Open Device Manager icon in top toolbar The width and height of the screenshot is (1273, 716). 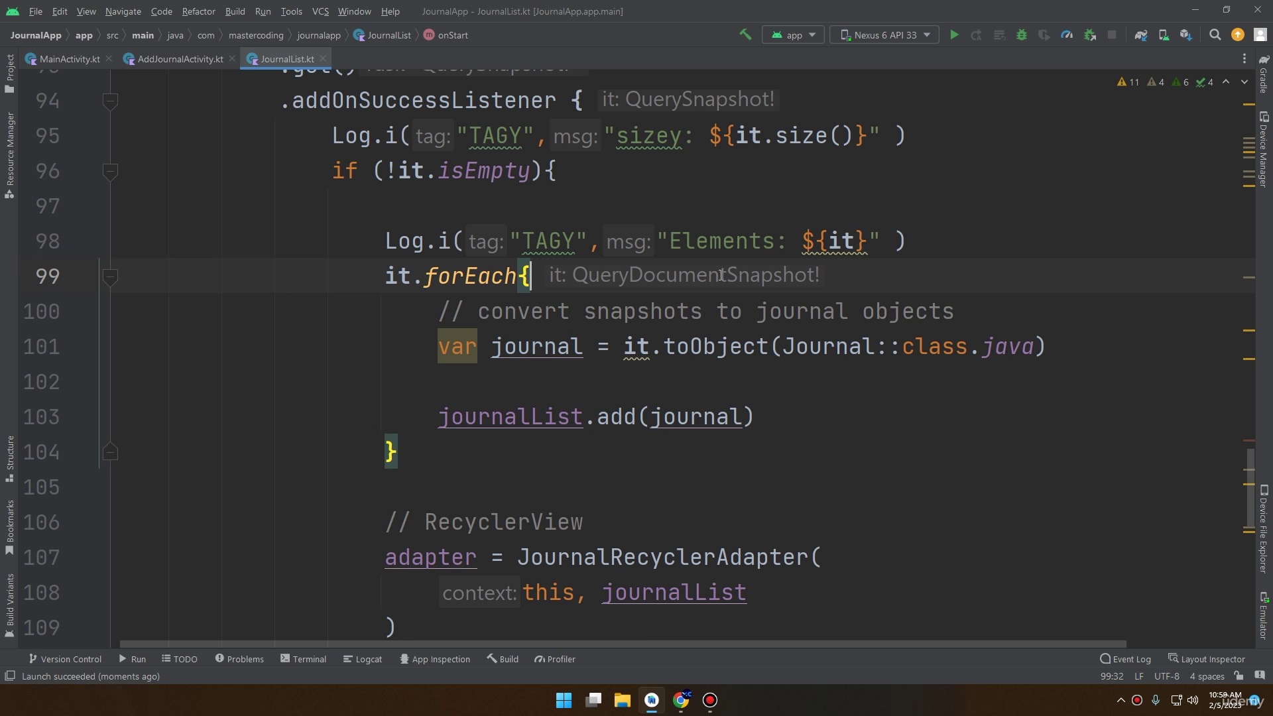pyautogui.click(x=1164, y=35)
